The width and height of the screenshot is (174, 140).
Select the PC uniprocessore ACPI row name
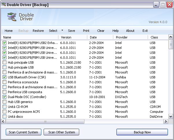click(x=24, y=112)
